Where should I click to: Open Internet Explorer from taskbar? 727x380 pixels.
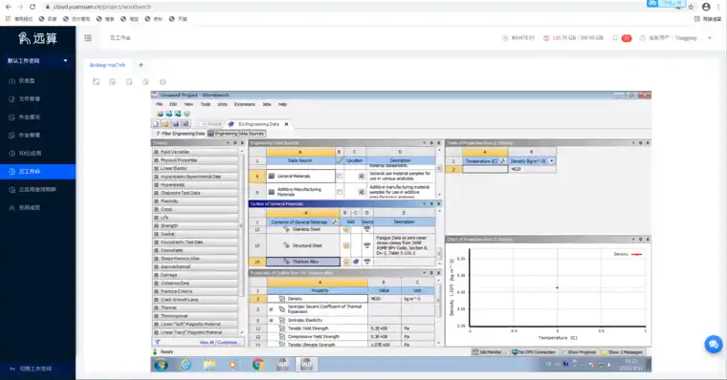186,365
